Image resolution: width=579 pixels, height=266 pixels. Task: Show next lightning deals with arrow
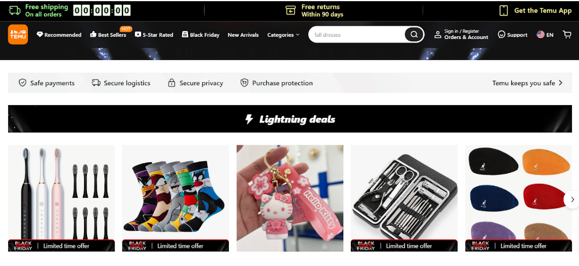(572, 199)
